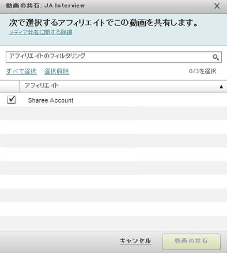Click the search magnifier icon
The width and height of the screenshot is (227, 253).
[x=215, y=57]
